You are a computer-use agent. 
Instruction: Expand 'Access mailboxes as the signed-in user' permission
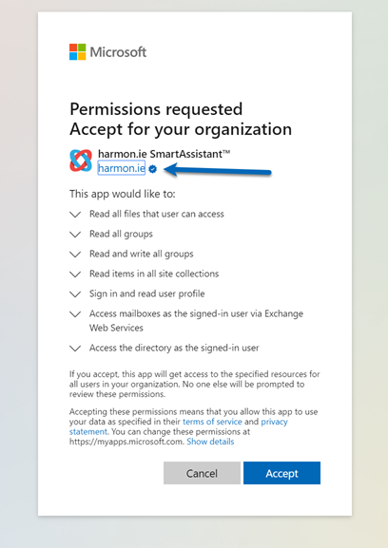[75, 314]
